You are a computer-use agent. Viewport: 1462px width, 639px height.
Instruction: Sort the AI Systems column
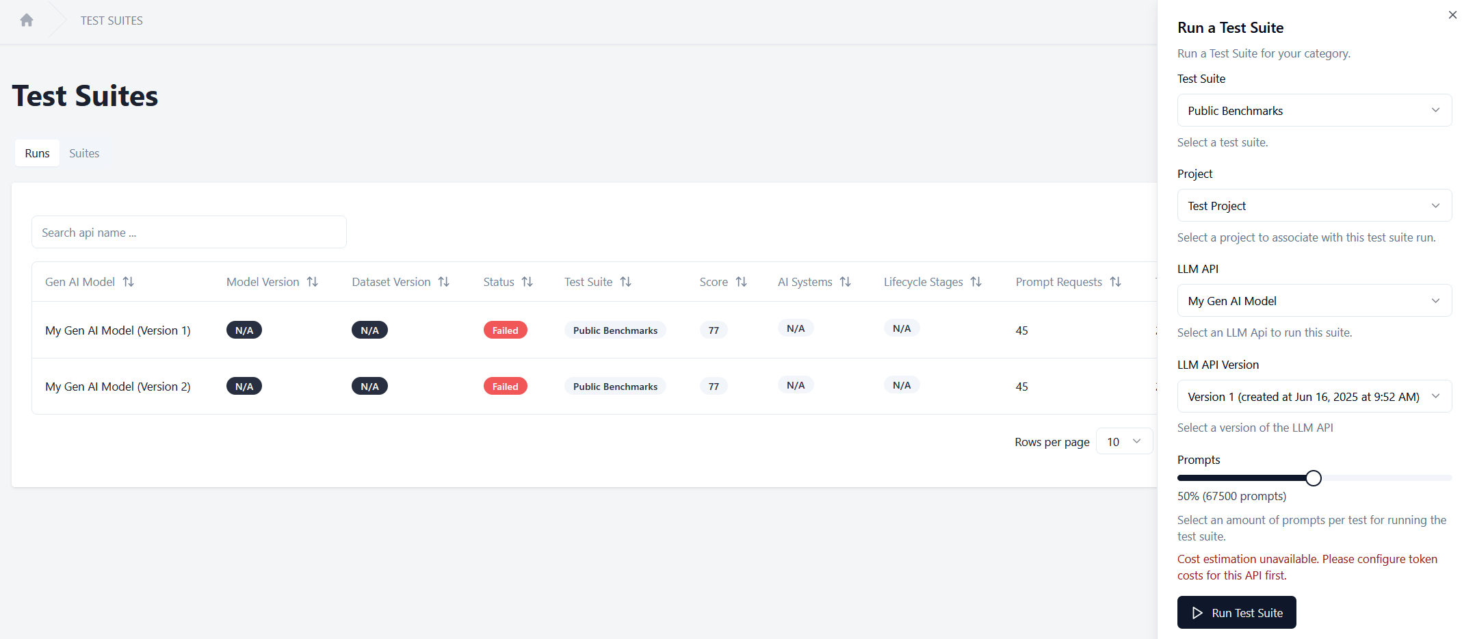coord(846,281)
